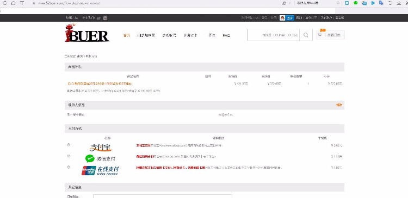Click the orange 修改 link in recipient section
The height and width of the screenshot is (198, 408).
(x=339, y=105)
